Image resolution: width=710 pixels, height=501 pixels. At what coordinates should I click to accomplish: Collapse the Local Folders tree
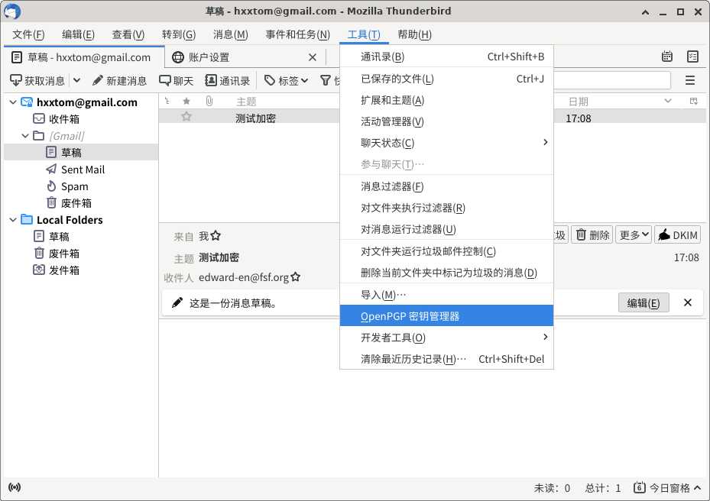(x=13, y=220)
